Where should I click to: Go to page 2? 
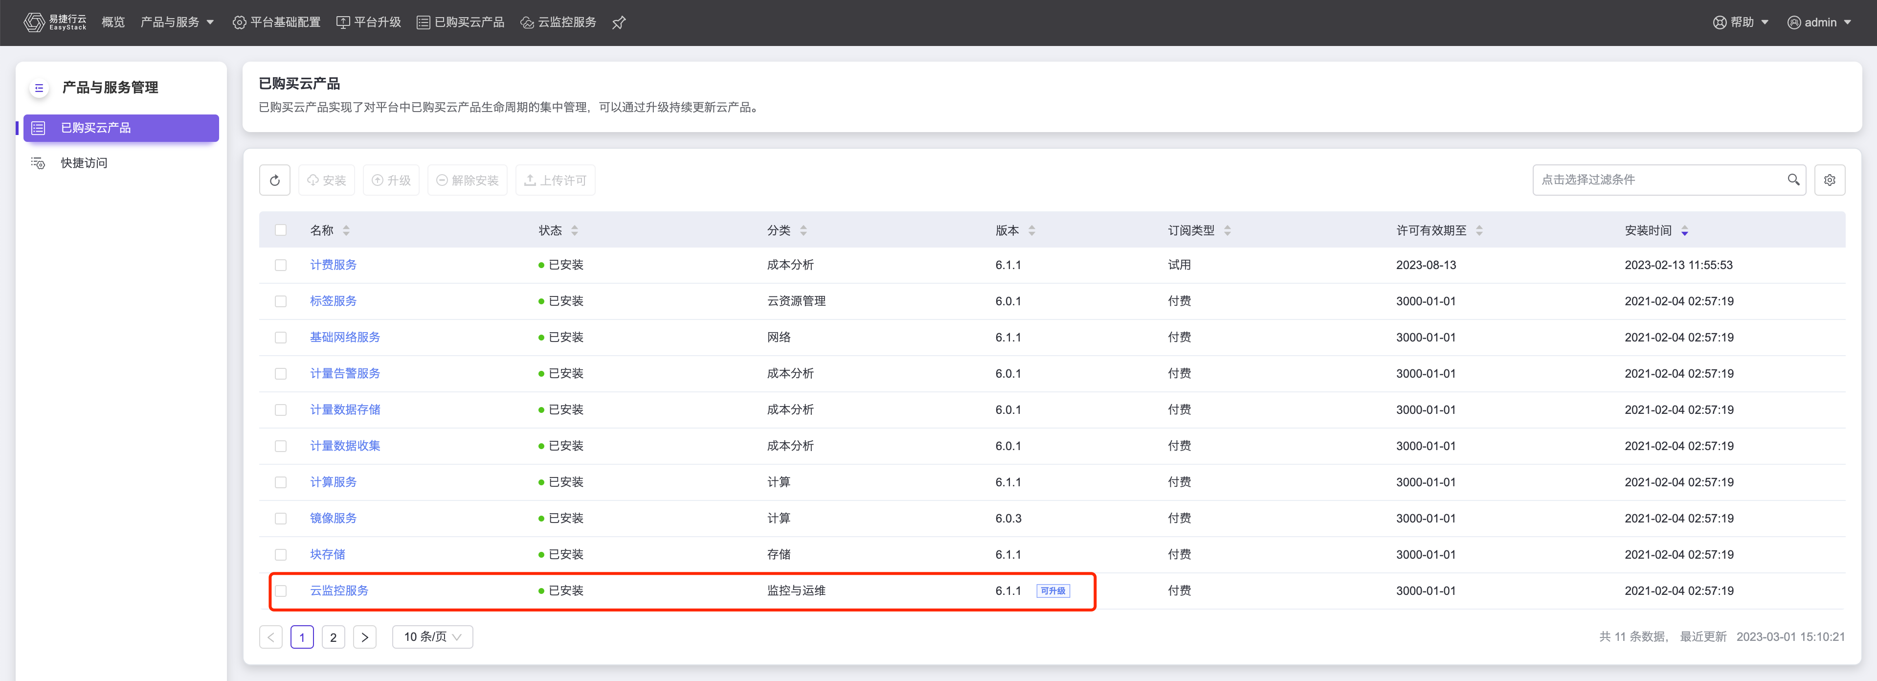[x=333, y=636]
